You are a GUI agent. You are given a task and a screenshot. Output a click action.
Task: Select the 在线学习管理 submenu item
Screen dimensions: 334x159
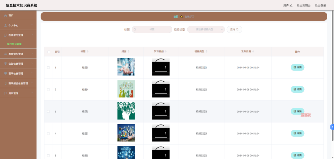pos(14,44)
